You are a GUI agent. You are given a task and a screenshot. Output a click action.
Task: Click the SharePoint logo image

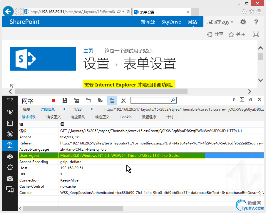click(x=43, y=59)
